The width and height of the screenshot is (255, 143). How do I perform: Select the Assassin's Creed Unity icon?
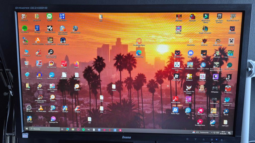coord(177,66)
